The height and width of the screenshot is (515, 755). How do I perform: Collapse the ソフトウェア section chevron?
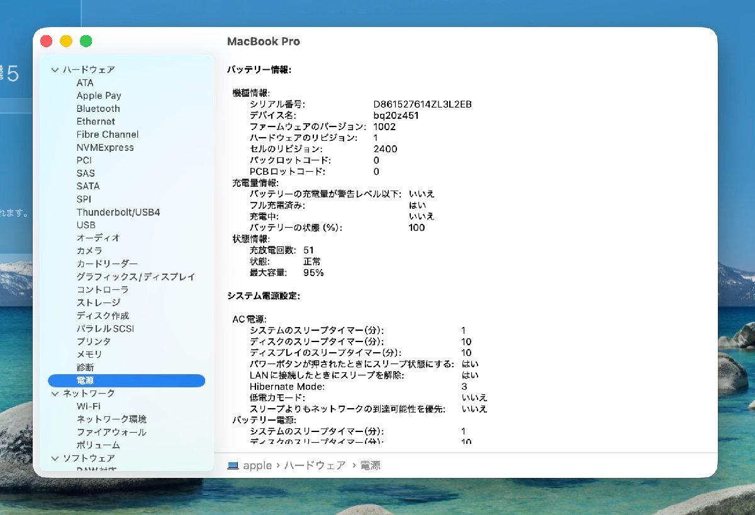55,458
